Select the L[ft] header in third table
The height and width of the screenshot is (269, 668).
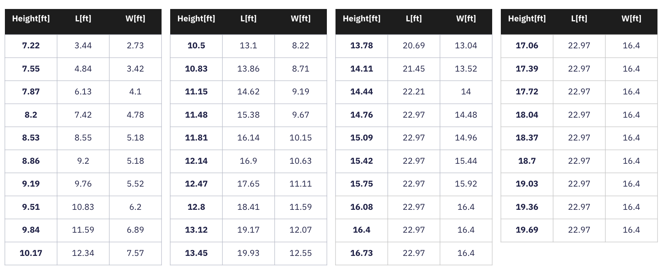pyautogui.click(x=414, y=19)
